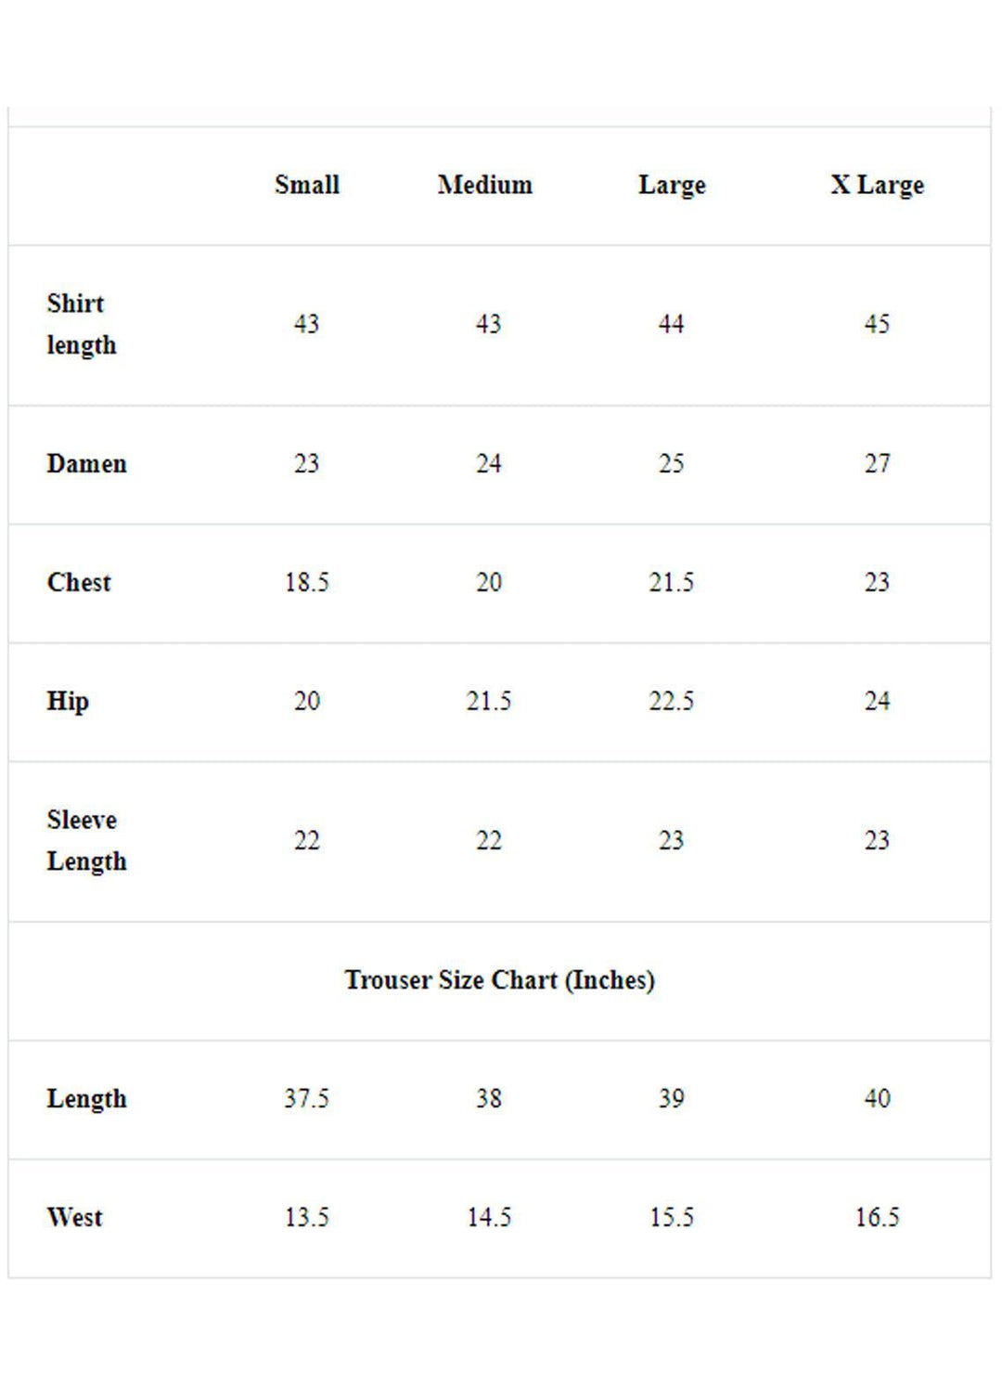The height and width of the screenshot is (1398, 1002).
Task: Click the Shirt length row label
Action: (82, 324)
